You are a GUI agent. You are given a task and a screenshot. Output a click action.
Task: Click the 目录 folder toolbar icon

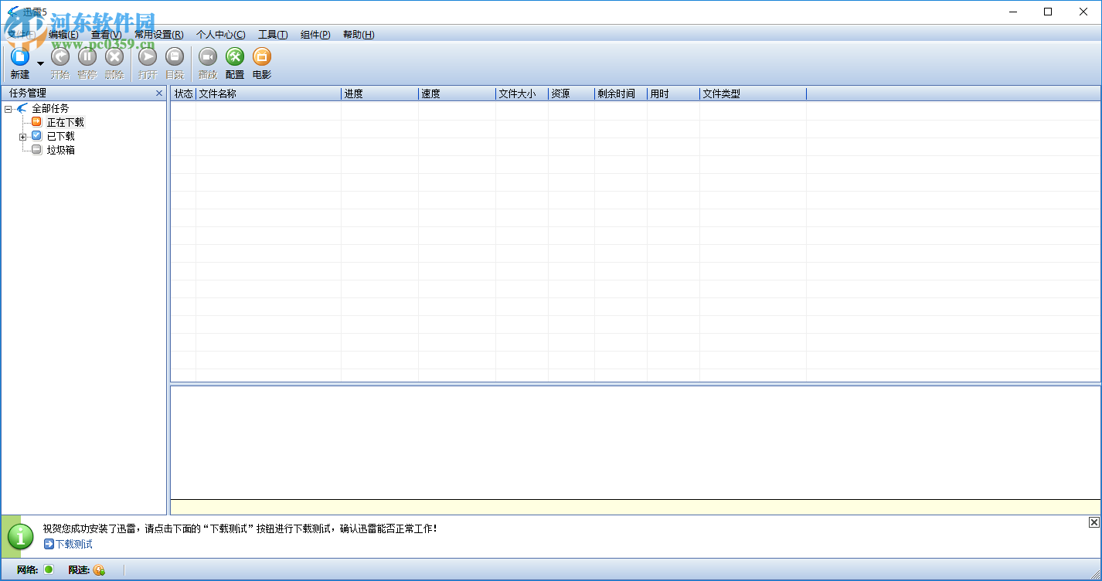click(175, 56)
